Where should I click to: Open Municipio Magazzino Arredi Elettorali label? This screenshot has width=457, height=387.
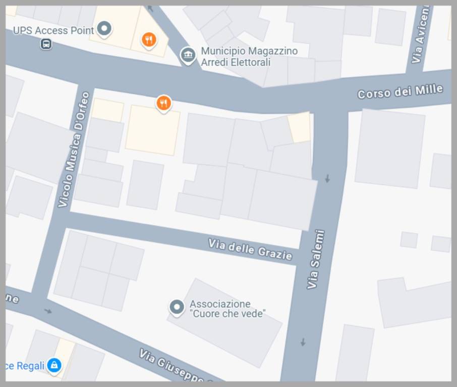tap(250, 56)
